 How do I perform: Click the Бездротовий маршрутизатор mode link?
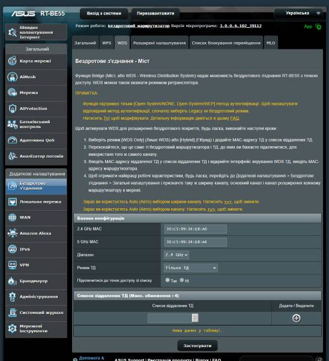point(139,26)
